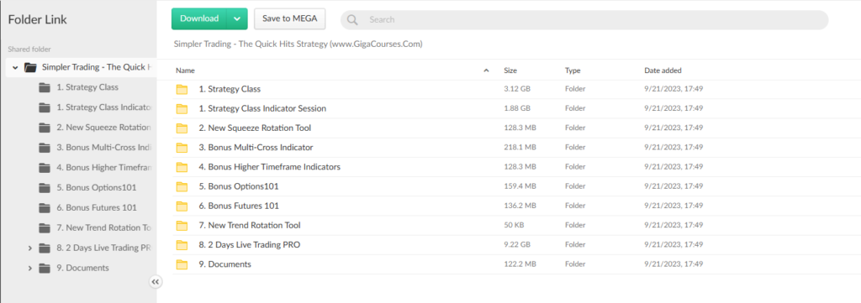Click the sort direction arrow in Name column
The width and height of the screenshot is (861, 303).
(486, 71)
